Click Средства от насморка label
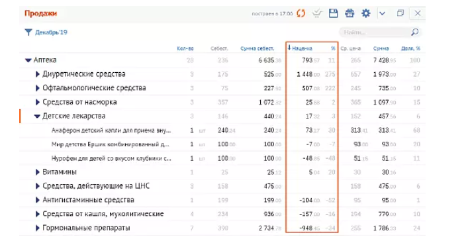Image resolution: width=466 pixels, height=241 pixels. pyautogui.click(x=79, y=102)
